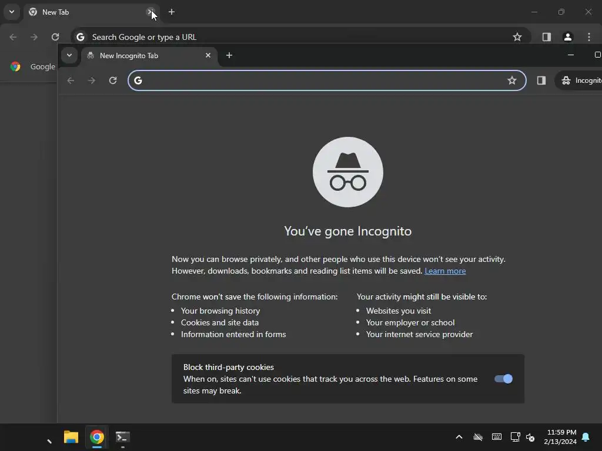The width and height of the screenshot is (602, 451).
Task: Click the 'Block third-party cookies' title text
Action: (229, 367)
